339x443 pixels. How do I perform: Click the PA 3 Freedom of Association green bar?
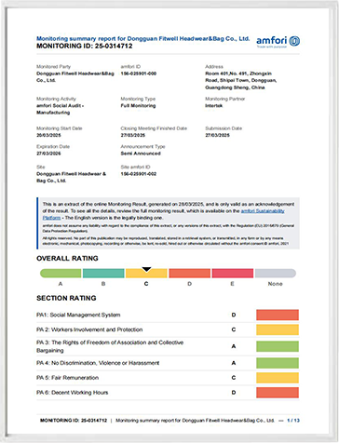coord(278,346)
